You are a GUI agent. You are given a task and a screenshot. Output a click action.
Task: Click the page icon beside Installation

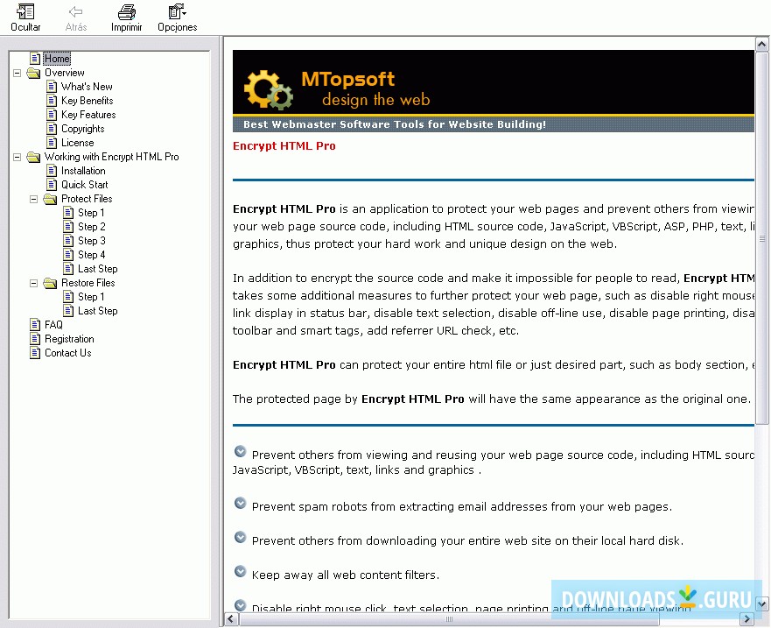pyautogui.click(x=52, y=171)
